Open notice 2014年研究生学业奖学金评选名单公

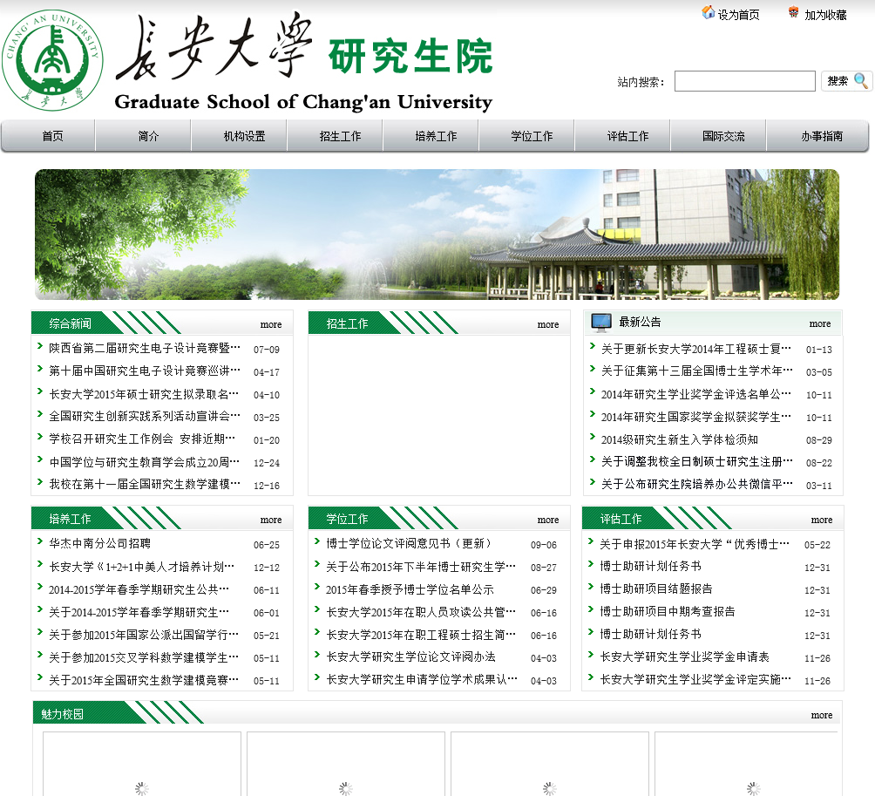point(695,394)
